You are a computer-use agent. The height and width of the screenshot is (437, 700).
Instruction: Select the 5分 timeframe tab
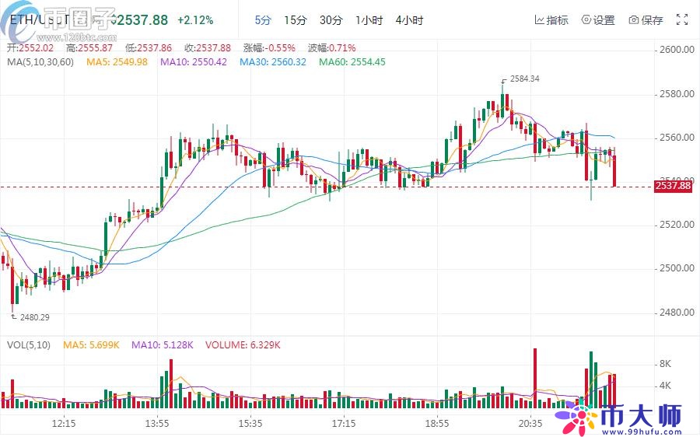[x=263, y=19]
